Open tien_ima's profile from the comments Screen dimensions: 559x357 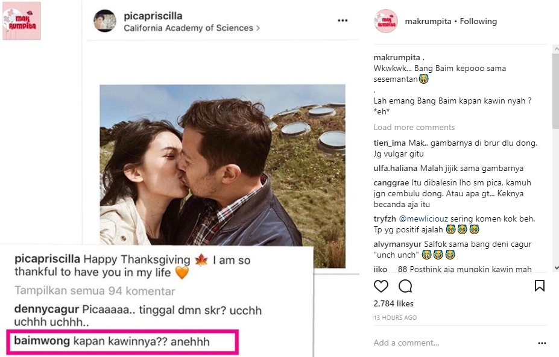click(391, 143)
